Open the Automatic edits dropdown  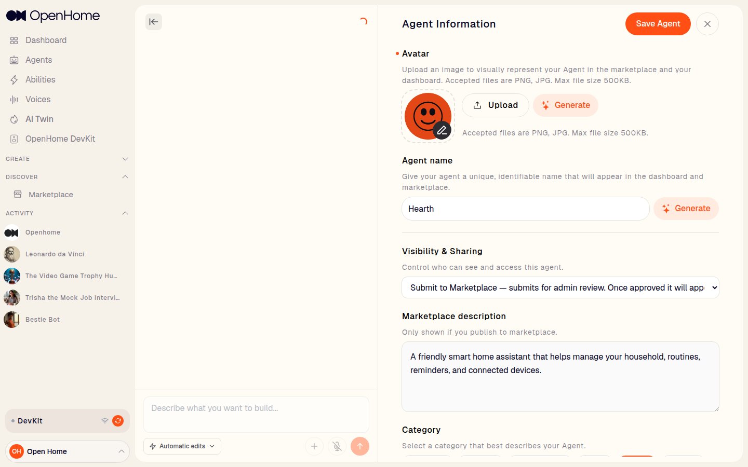(182, 446)
